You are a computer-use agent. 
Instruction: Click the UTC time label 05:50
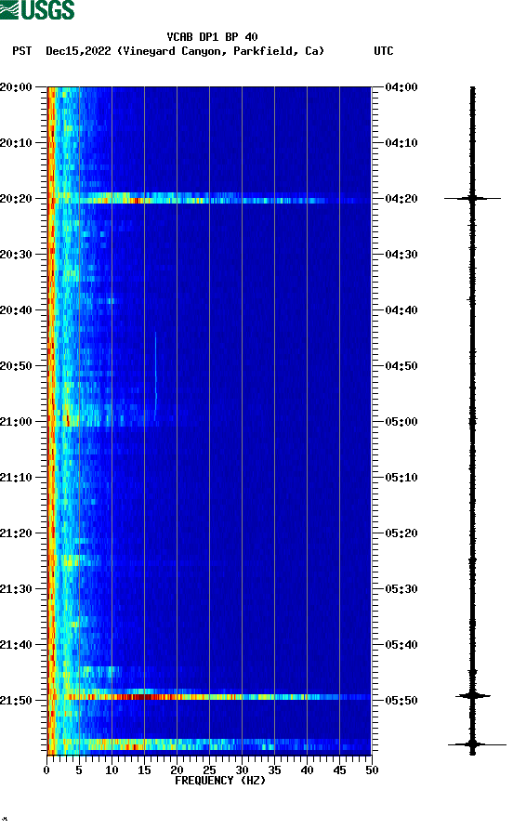point(401,701)
